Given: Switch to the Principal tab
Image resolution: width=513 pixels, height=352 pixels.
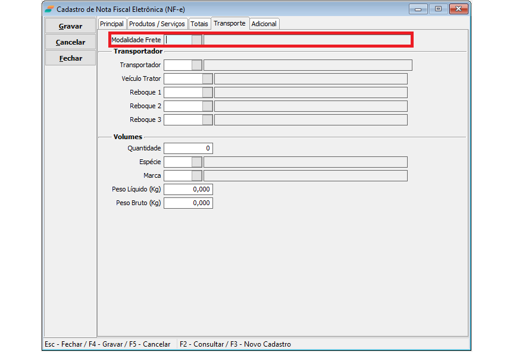Looking at the screenshot, I should coord(112,24).
